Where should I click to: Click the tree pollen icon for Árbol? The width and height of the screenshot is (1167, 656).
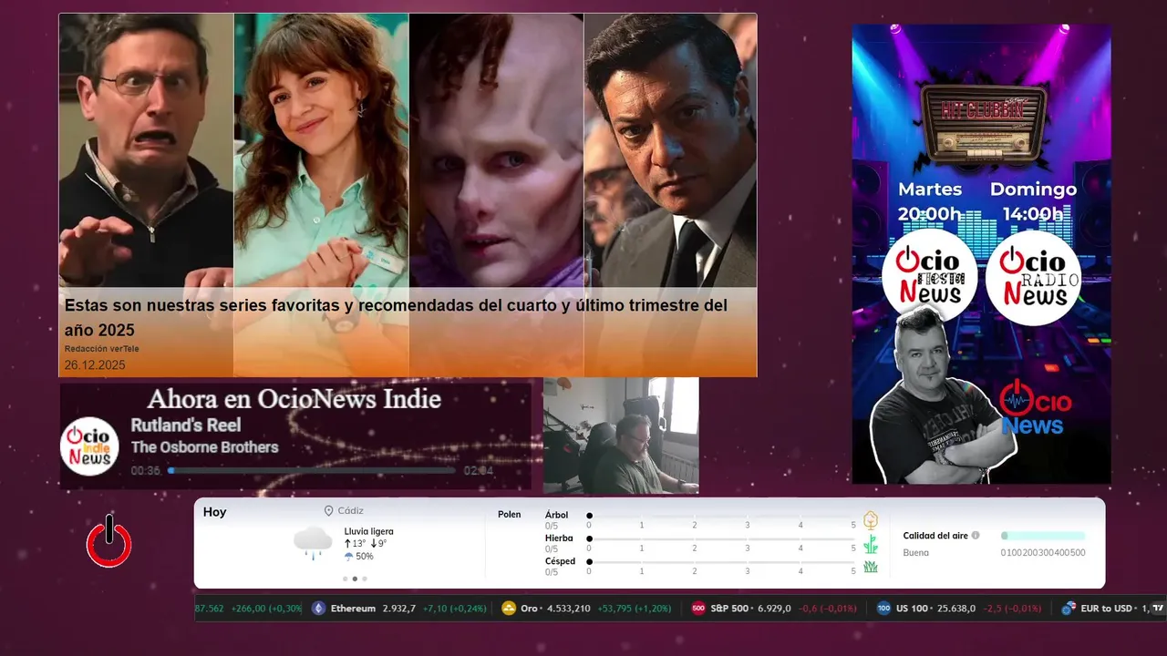(871, 520)
